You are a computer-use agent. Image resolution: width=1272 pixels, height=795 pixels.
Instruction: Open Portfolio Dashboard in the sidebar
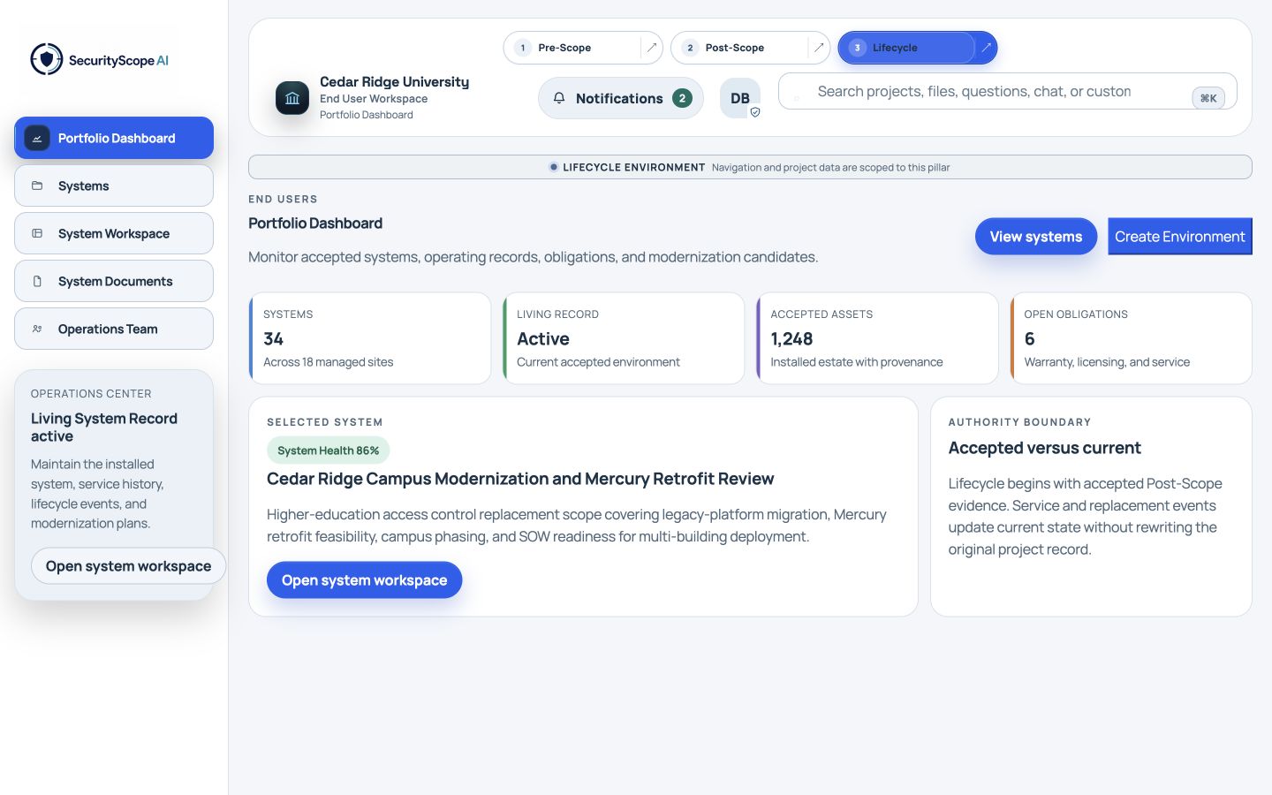point(114,138)
